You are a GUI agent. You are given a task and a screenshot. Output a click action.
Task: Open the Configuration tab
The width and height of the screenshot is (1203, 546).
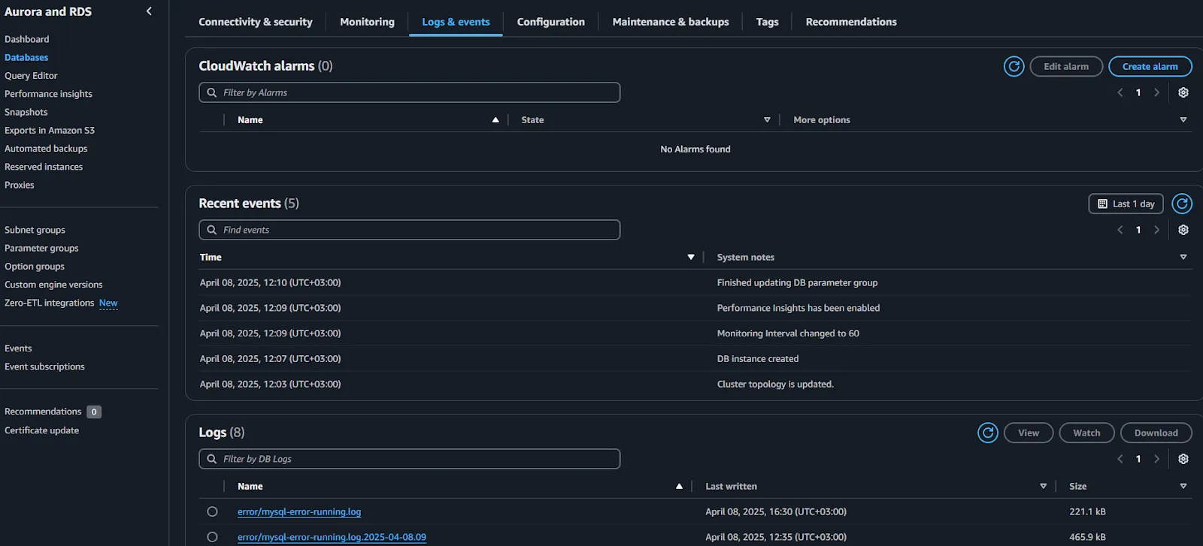551,22
